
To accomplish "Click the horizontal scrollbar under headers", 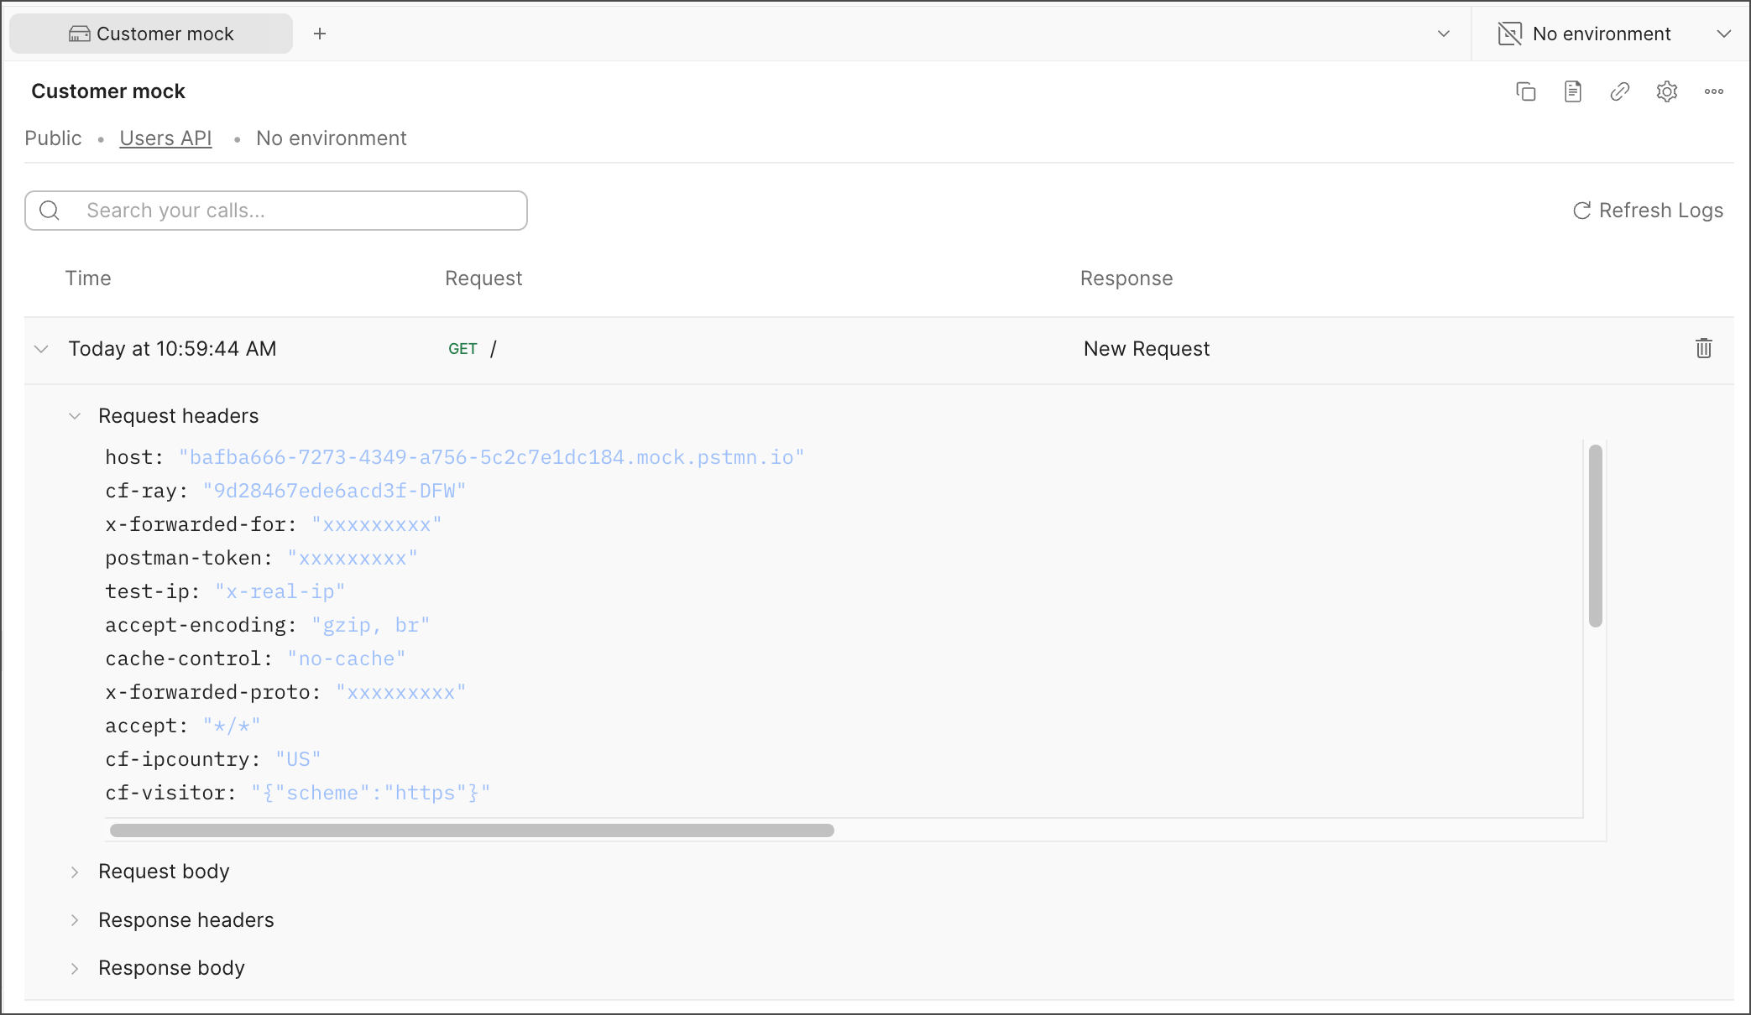I will [472, 830].
